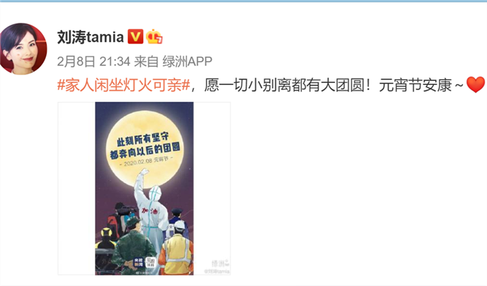Click the red heart emoji in post
487x286 pixels.
click(475, 84)
